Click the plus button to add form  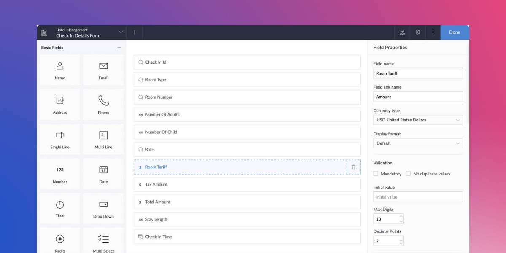point(135,32)
